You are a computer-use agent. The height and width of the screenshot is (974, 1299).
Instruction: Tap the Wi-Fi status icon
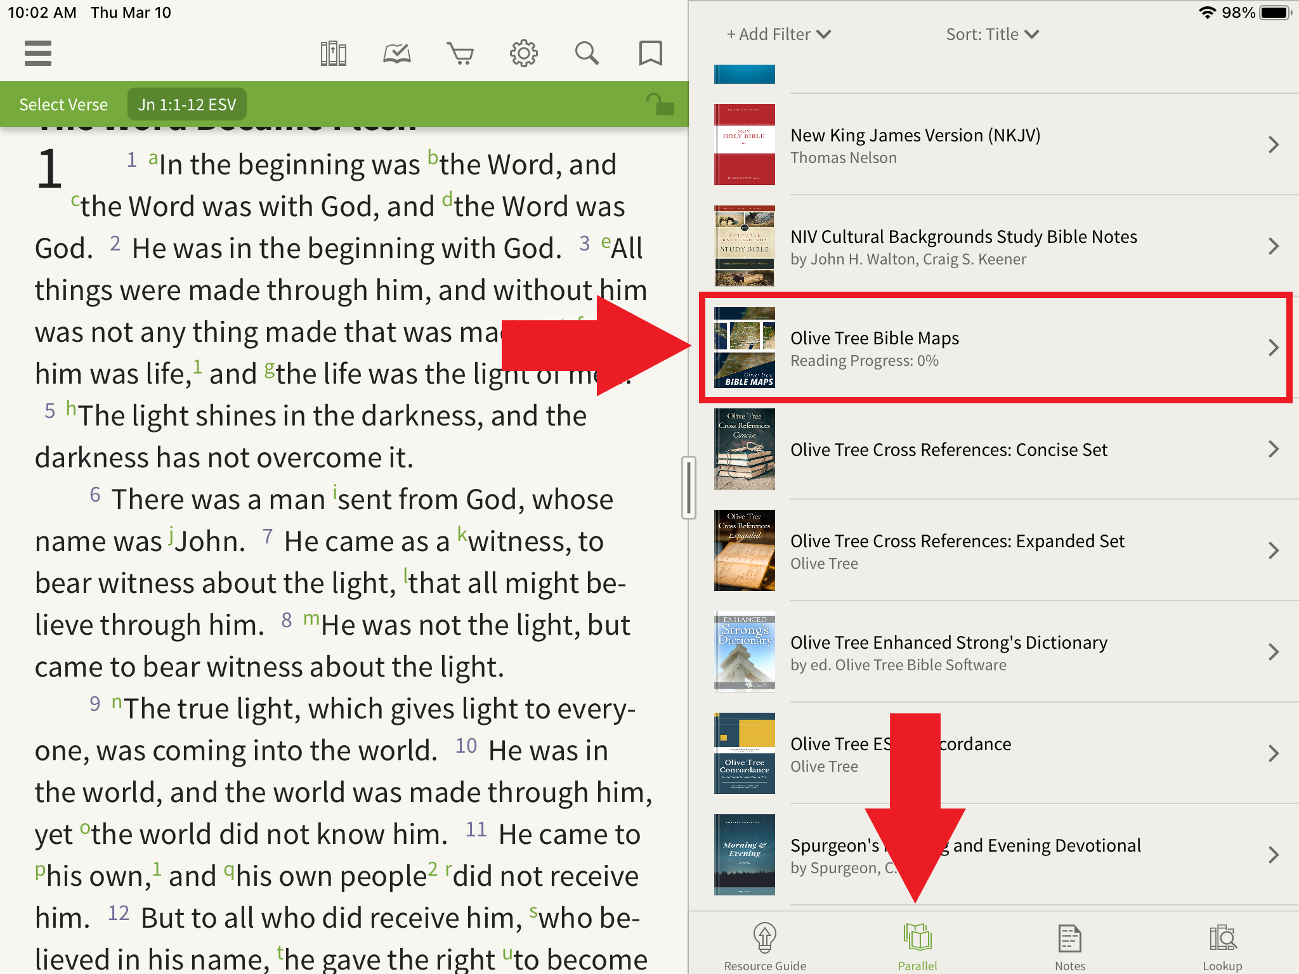pos(1208,13)
